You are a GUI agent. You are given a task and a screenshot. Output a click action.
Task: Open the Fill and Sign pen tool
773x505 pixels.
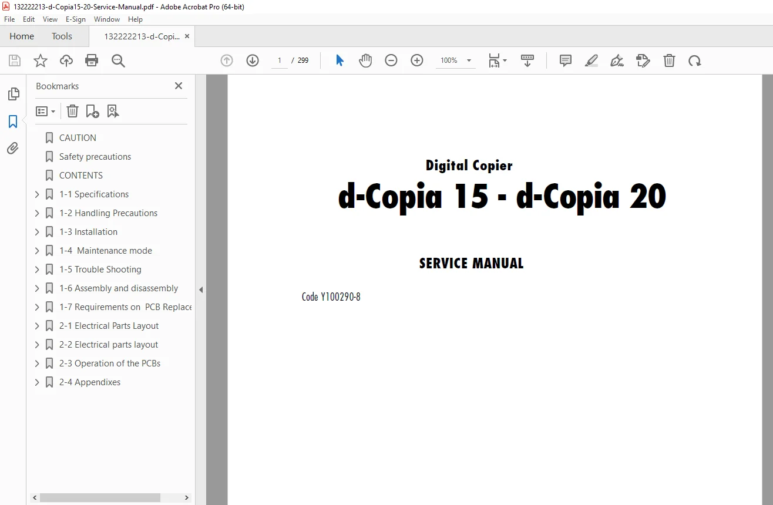tap(617, 60)
